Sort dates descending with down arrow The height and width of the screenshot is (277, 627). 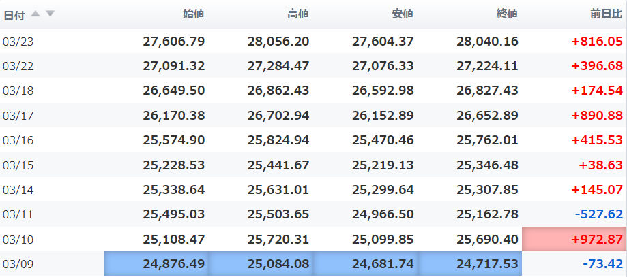pos(50,14)
